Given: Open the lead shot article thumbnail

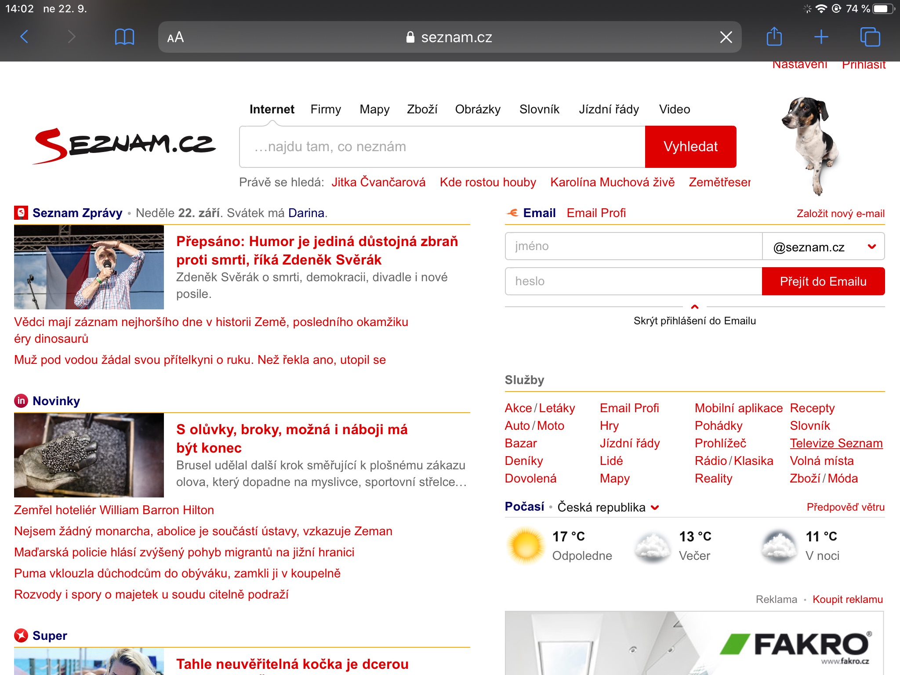Looking at the screenshot, I should click(x=89, y=455).
